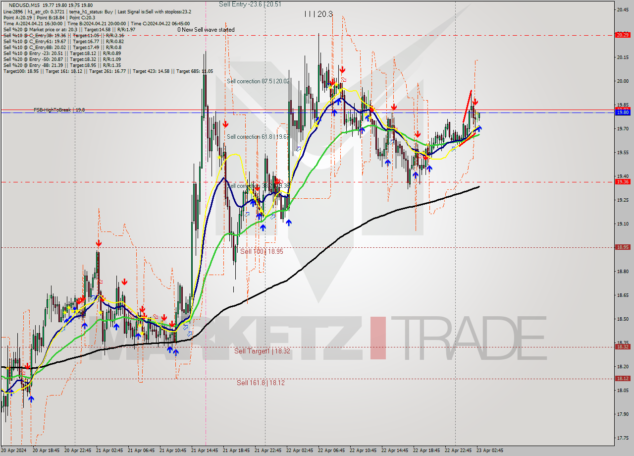The height and width of the screenshot is (456, 634).
Task: Click the '22 Apr 18:45' time axis label
Action: pos(426,451)
